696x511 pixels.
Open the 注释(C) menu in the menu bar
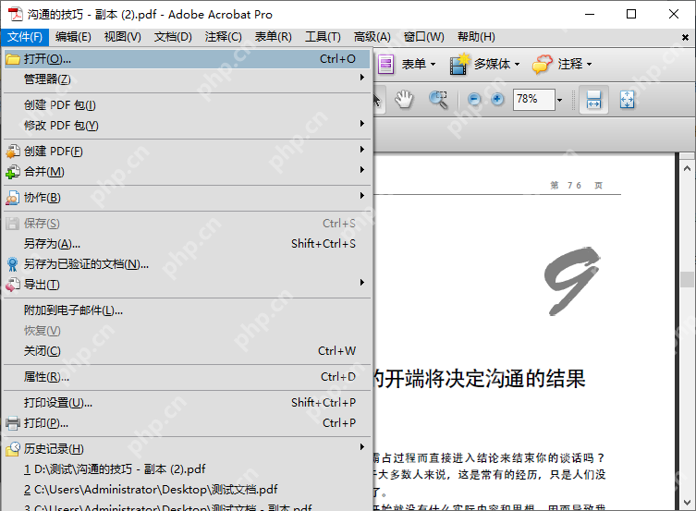[224, 37]
